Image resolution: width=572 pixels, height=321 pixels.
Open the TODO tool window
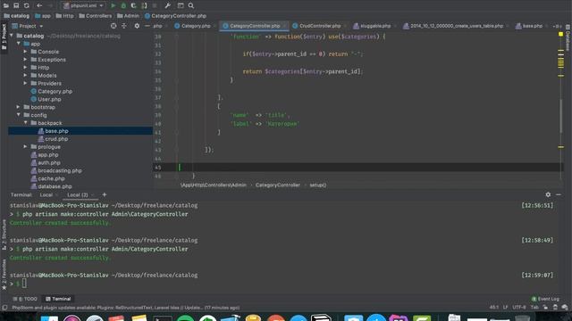click(x=25, y=299)
